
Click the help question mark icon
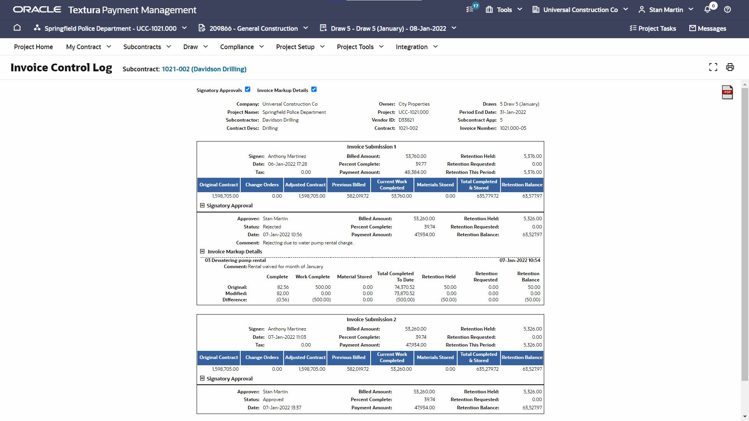click(x=728, y=9)
